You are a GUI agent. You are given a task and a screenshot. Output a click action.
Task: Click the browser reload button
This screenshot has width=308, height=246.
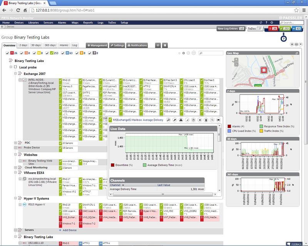click(18, 10)
